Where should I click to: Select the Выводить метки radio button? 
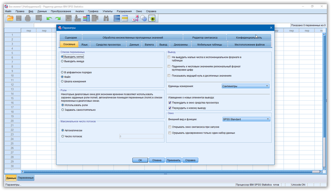pyautogui.click(x=62, y=57)
